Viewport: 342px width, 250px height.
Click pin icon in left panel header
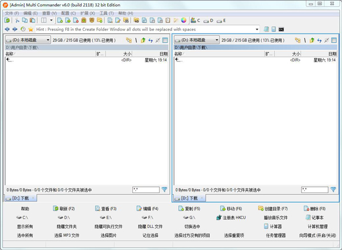click(x=158, y=40)
